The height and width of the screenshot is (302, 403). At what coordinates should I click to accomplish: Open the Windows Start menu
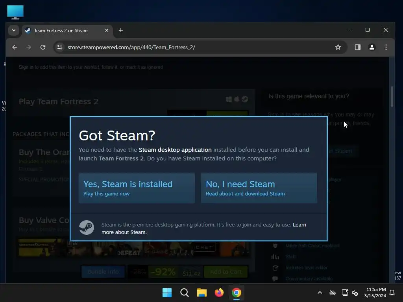point(167,293)
